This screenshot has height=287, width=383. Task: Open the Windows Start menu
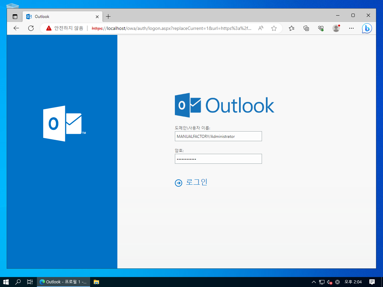[x=6, y=282]
